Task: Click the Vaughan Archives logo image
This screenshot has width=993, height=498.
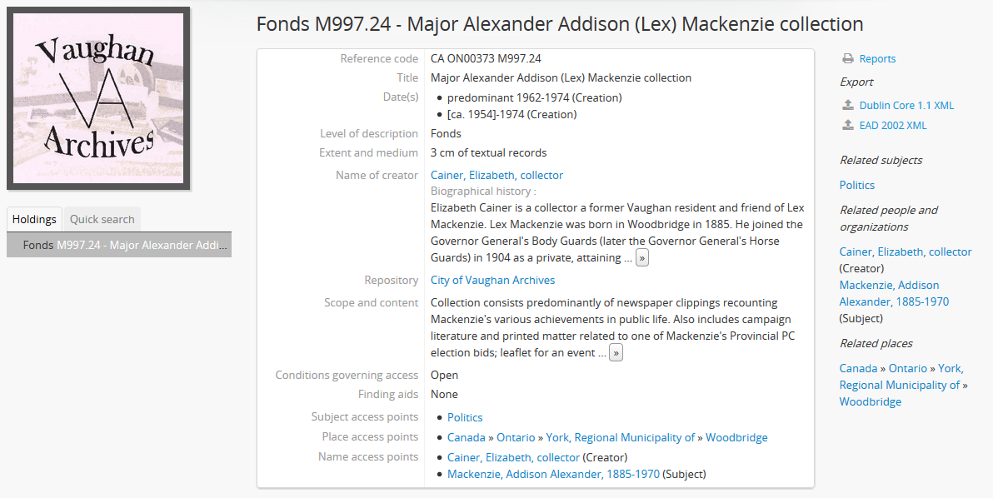Action: point(98,98)
